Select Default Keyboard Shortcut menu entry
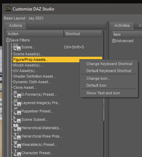Image resolution: width=142 pixels, height=157 pixels. [109, 71]
